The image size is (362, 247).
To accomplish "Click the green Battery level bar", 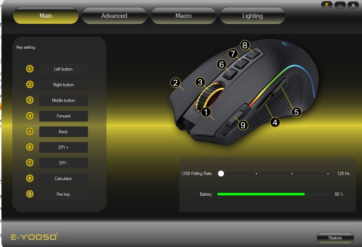I will point(261,194).
